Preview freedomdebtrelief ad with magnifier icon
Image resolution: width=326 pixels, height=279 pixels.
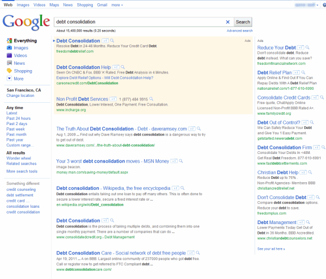[112, 41]
